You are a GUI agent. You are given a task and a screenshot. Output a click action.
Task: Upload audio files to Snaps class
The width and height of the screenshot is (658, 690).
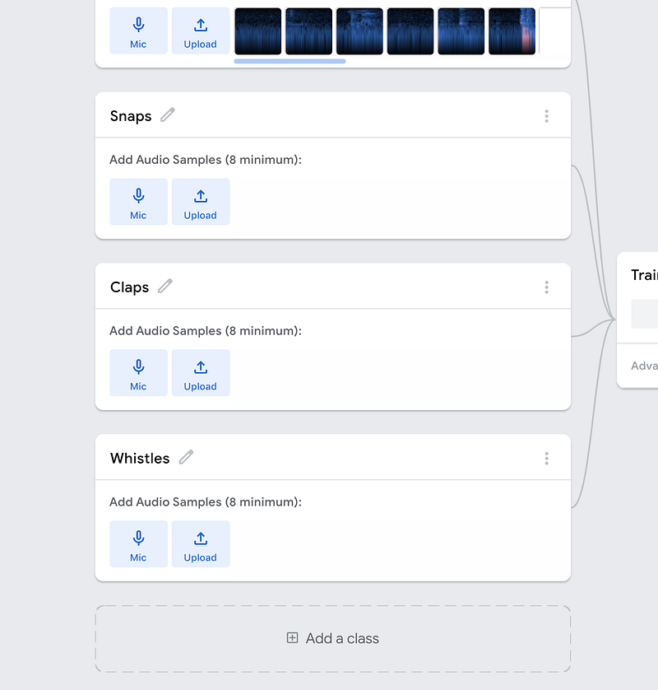pos(201,202)
